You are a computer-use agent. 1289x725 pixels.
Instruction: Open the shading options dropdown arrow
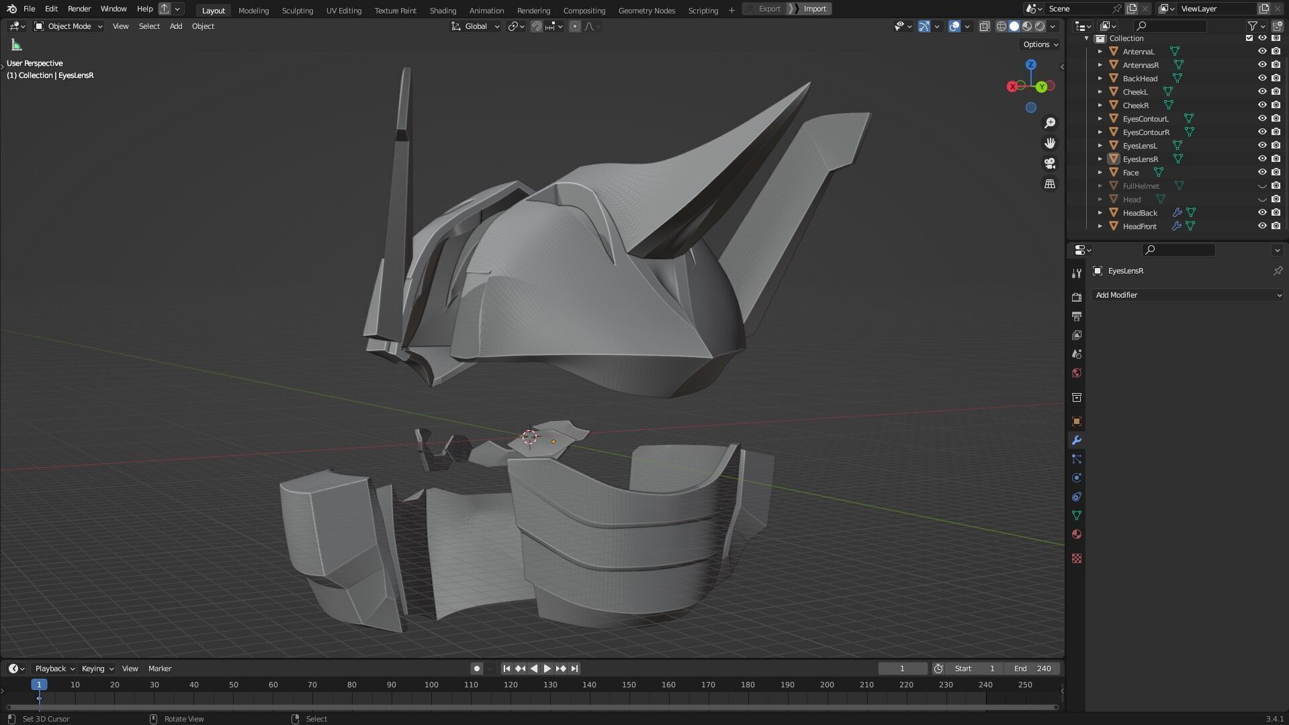coord(1053,26)
